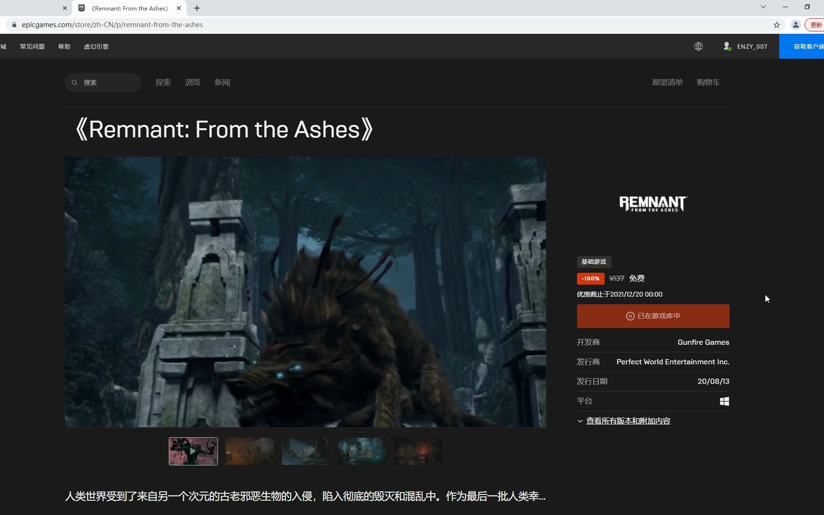This screenshot has height=515, width=824.
Task: Click the address bar URL
Action: (x=113, y=25)
